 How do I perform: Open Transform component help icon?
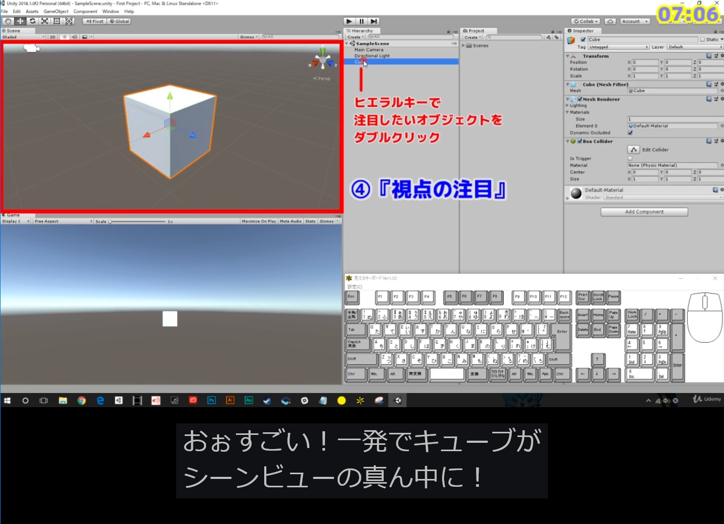click(x=709, y=56)
